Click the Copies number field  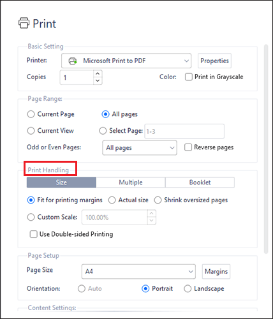pyautogui.click(x=77, y=77)
